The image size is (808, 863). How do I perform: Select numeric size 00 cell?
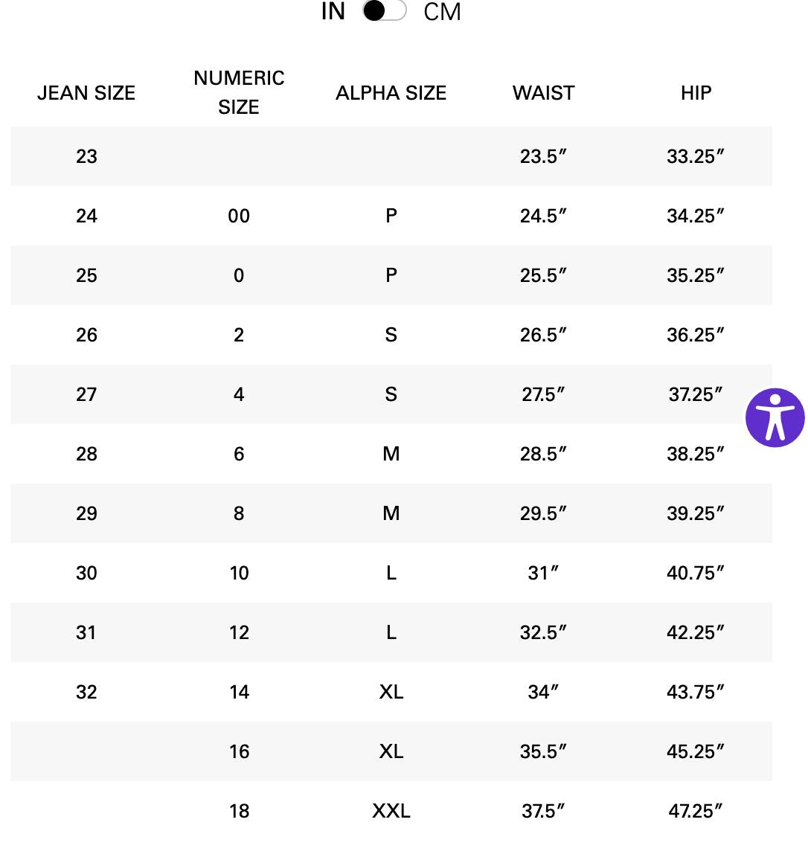click(x=239, y=216)
